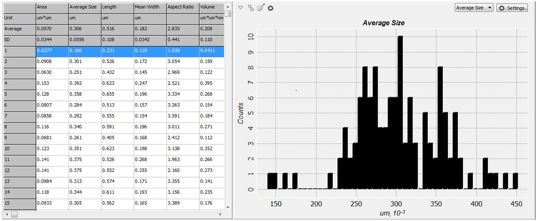
Task: Click the tallest histogram bar near 300
Action: coord(400,112)
